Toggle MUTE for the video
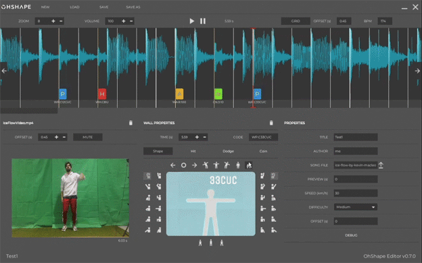The height and width of the screenshot is (263, 422). pyautogui.click(x=88, y=137)
